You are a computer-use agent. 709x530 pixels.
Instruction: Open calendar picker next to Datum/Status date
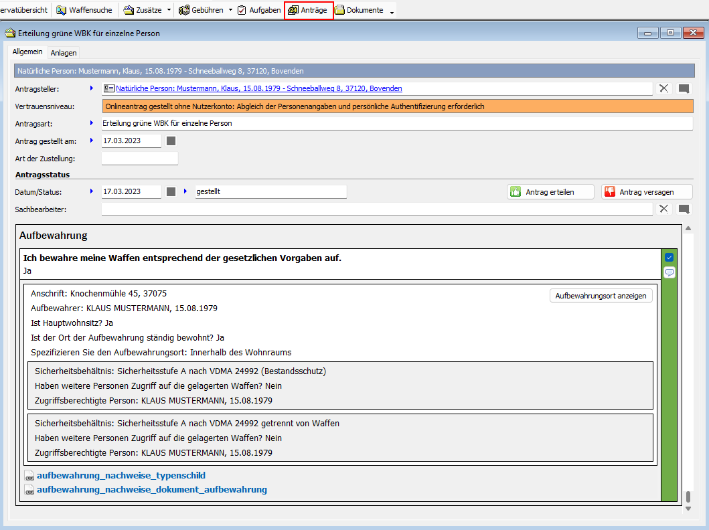(171, 192)
